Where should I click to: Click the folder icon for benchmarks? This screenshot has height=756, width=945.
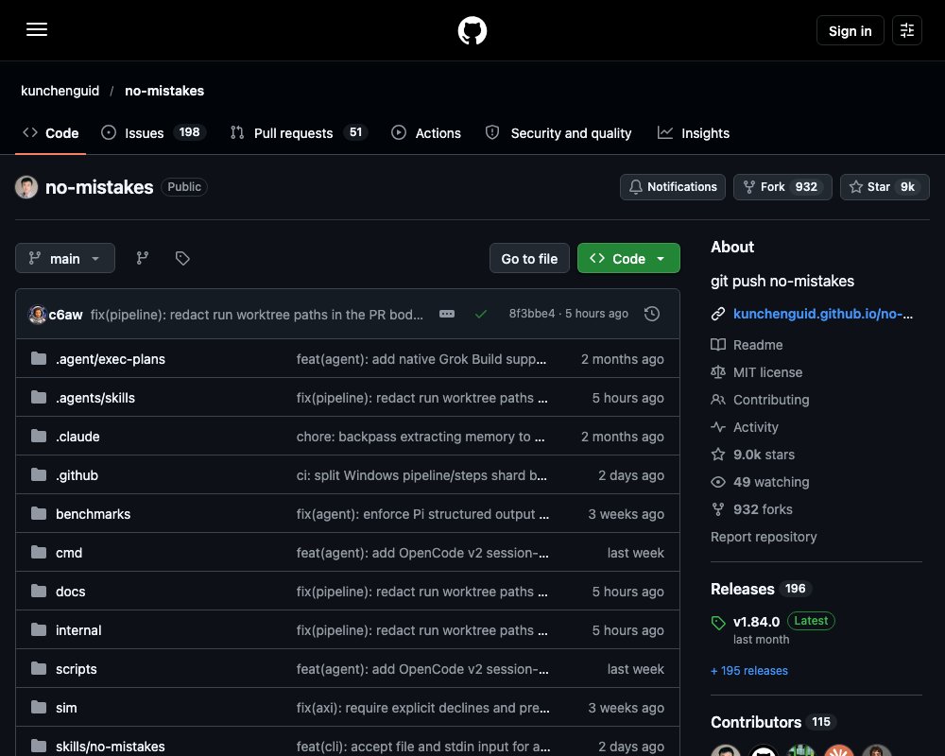(39, 514)
